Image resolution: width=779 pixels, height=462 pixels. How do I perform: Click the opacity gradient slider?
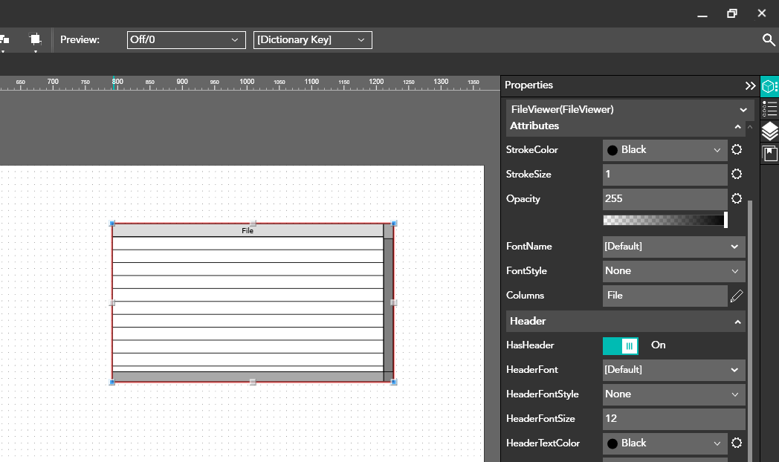665,221
